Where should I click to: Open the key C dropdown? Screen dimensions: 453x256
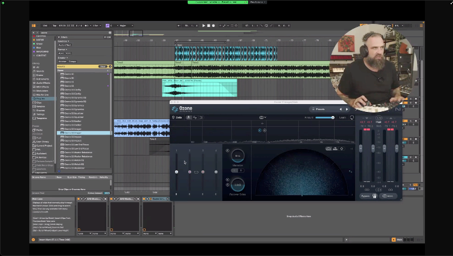(x=114, y=26)
